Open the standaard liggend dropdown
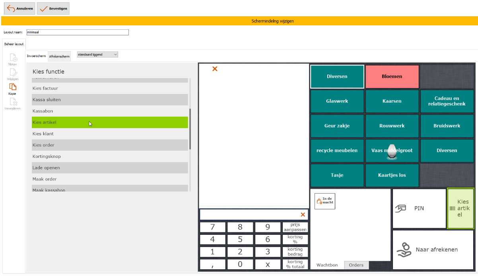 (97, 55)
